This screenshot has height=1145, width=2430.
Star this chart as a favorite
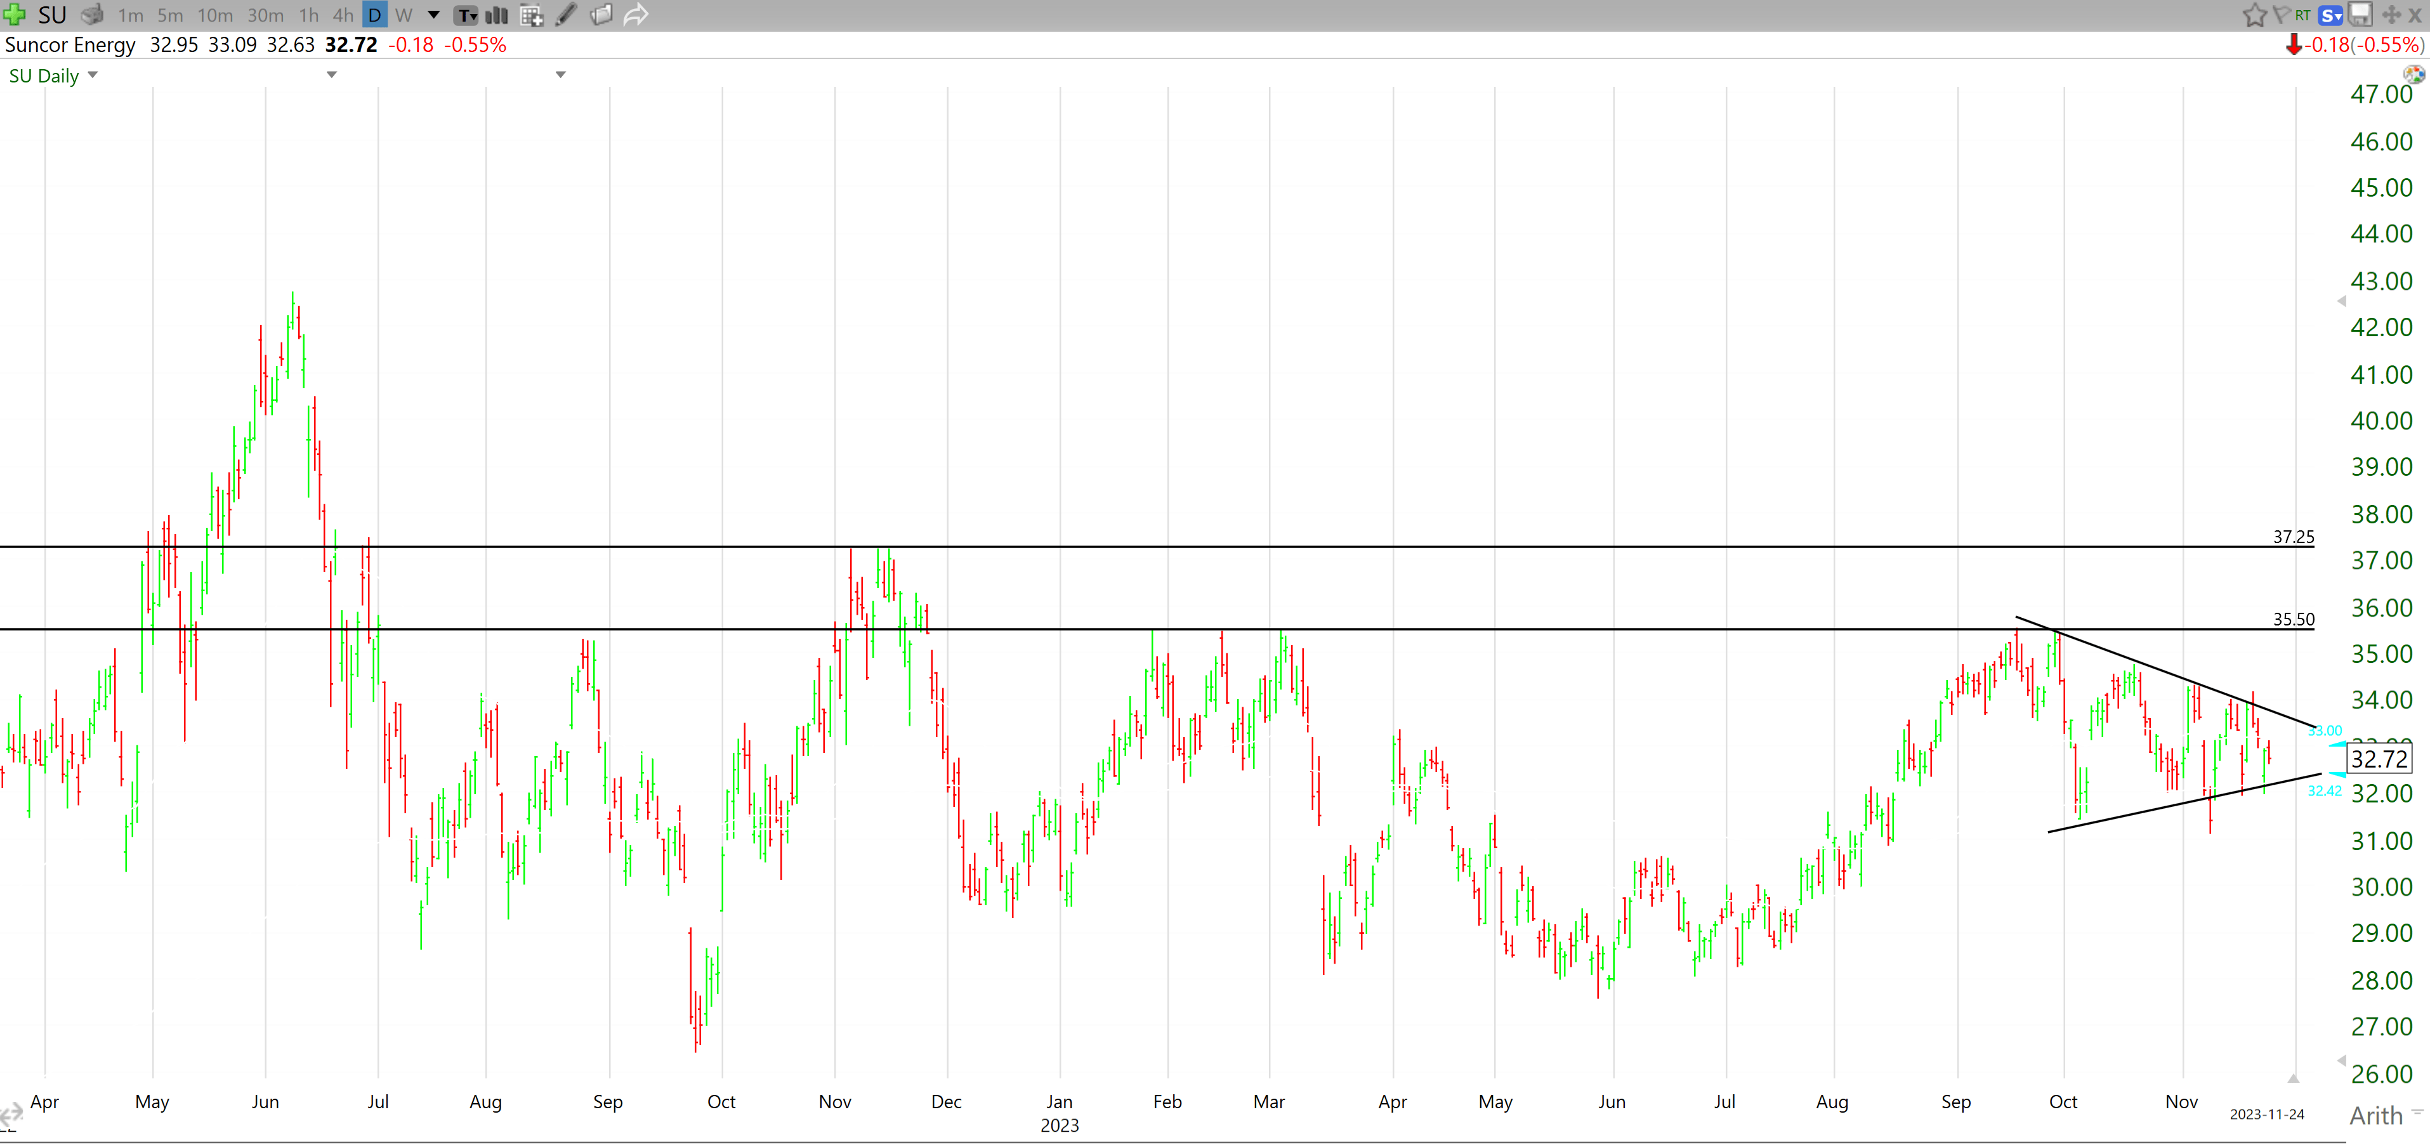pyautogui.click(x=2254, y=15)
